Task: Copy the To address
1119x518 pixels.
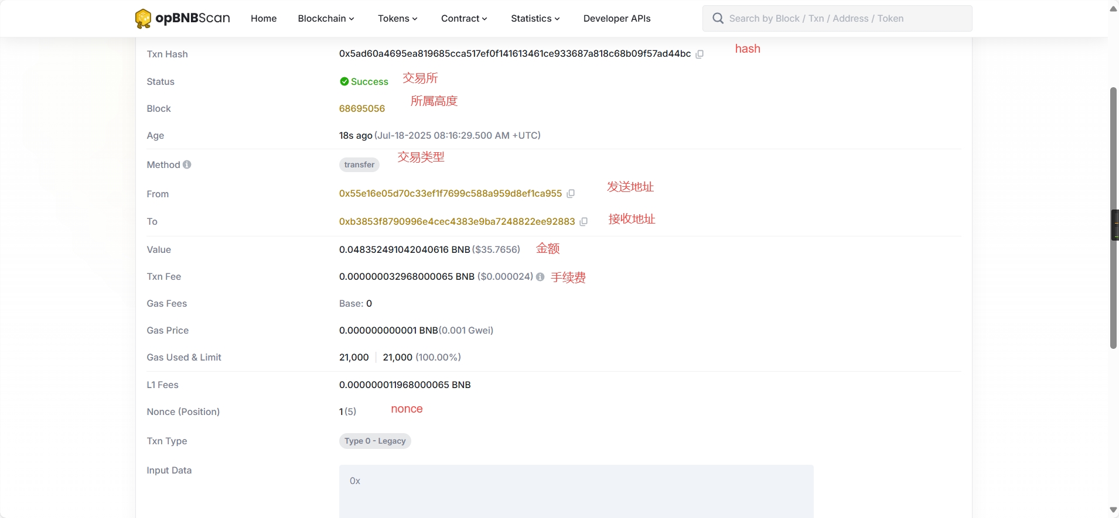Action: point(584,222)
